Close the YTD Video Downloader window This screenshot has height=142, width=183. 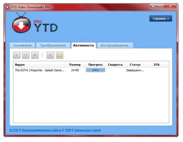click(170, 6)
